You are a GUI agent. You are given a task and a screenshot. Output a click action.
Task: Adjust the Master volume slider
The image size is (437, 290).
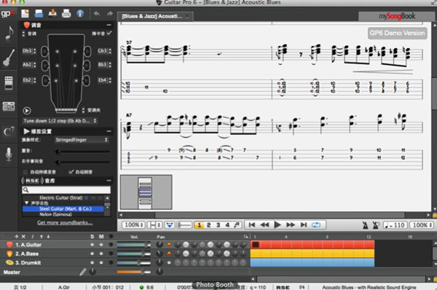[133, 272]
